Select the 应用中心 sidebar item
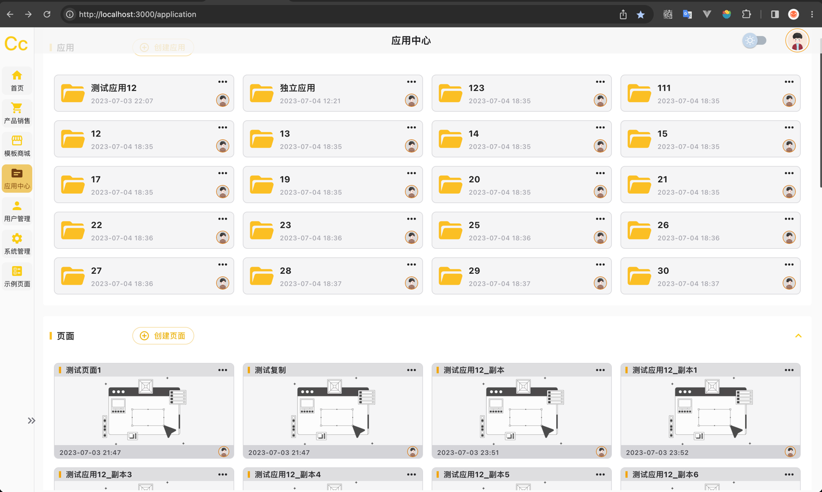Screen dimensions: 822x492 coord(17,179)
